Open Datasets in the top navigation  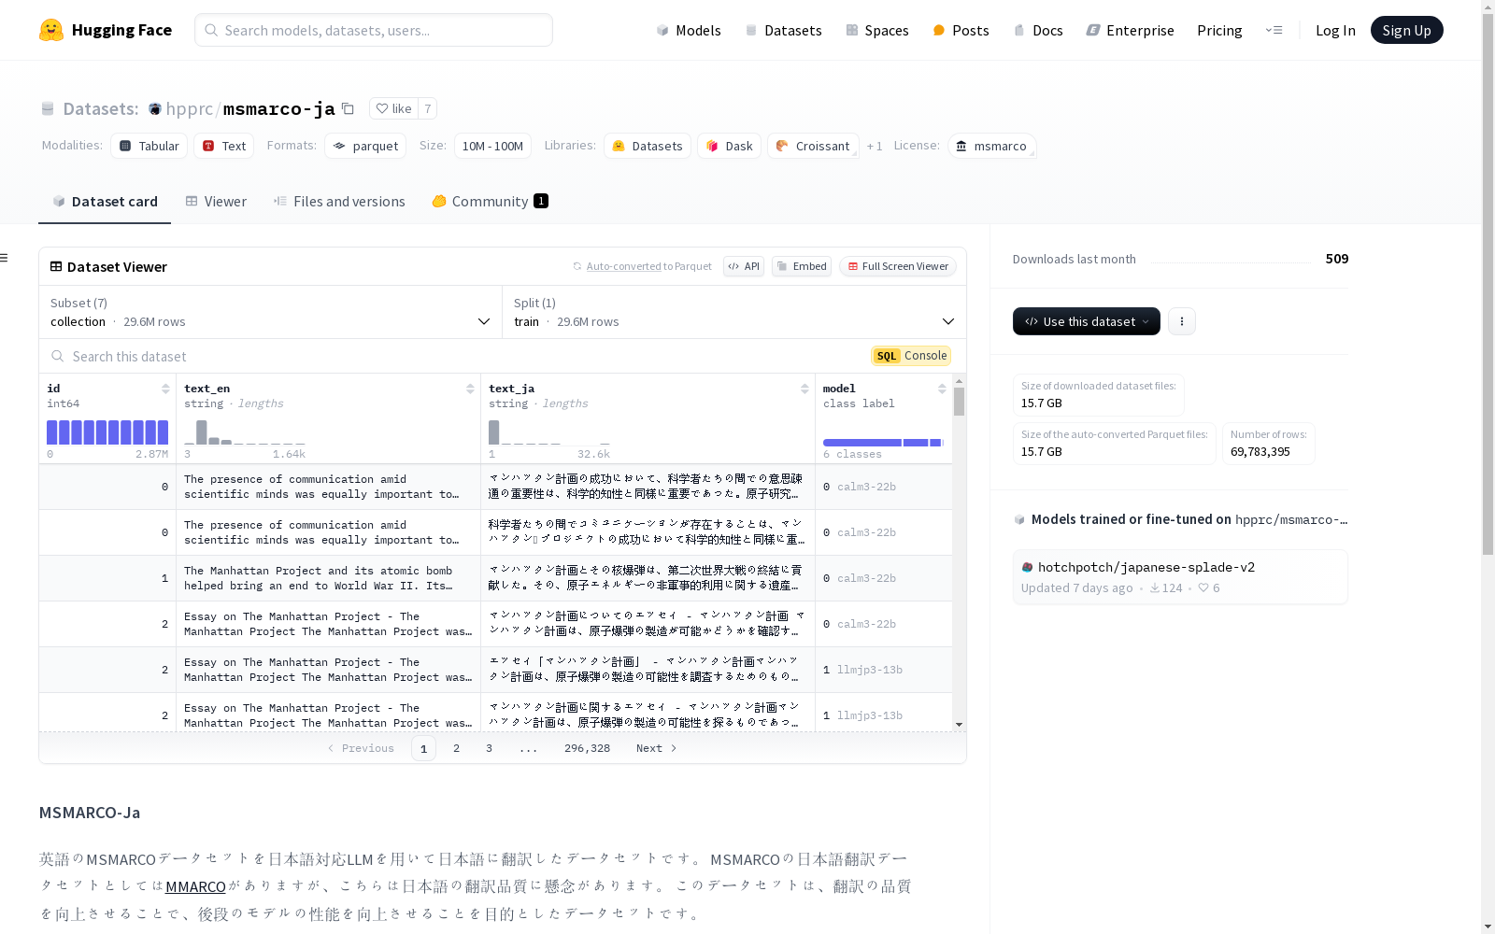coord(783,30)
